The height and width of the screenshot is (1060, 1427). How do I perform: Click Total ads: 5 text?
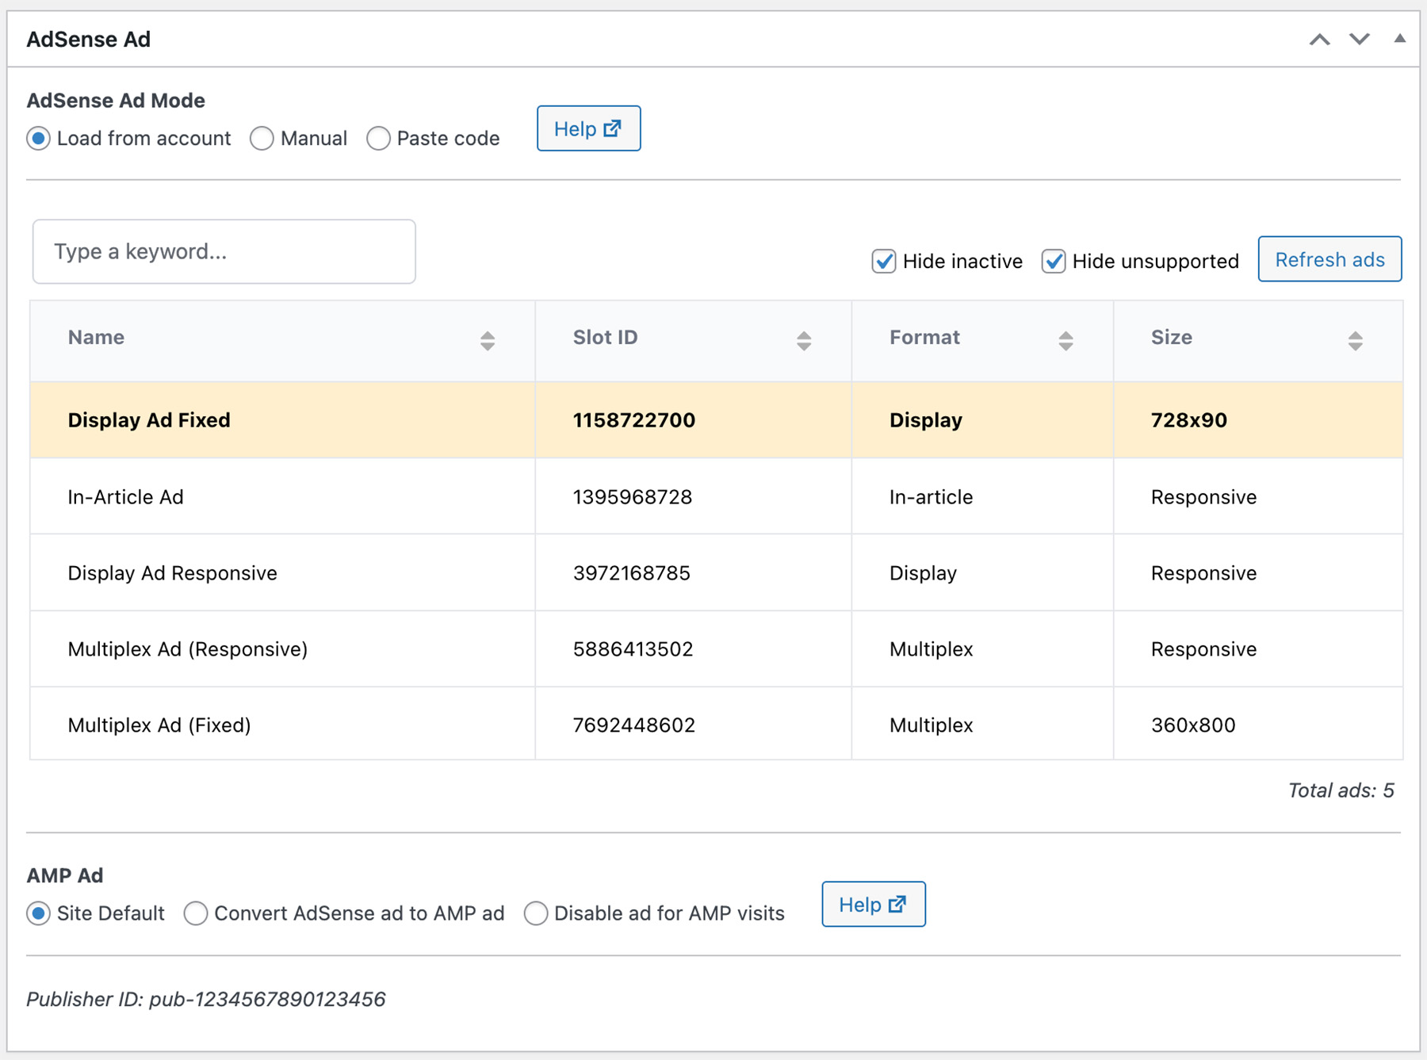point(1341,790)
